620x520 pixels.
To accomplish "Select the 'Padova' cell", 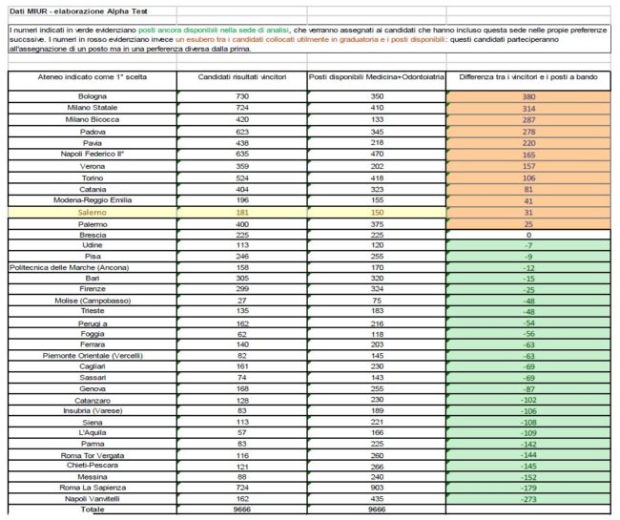I will point(93,132).
